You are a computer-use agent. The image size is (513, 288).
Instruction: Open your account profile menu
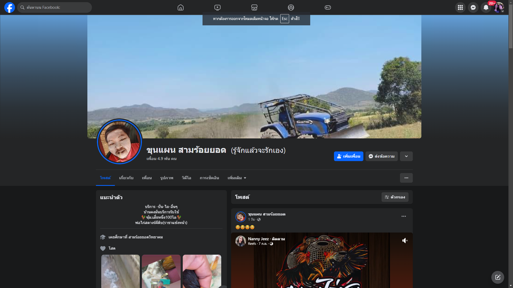[499, 7]
